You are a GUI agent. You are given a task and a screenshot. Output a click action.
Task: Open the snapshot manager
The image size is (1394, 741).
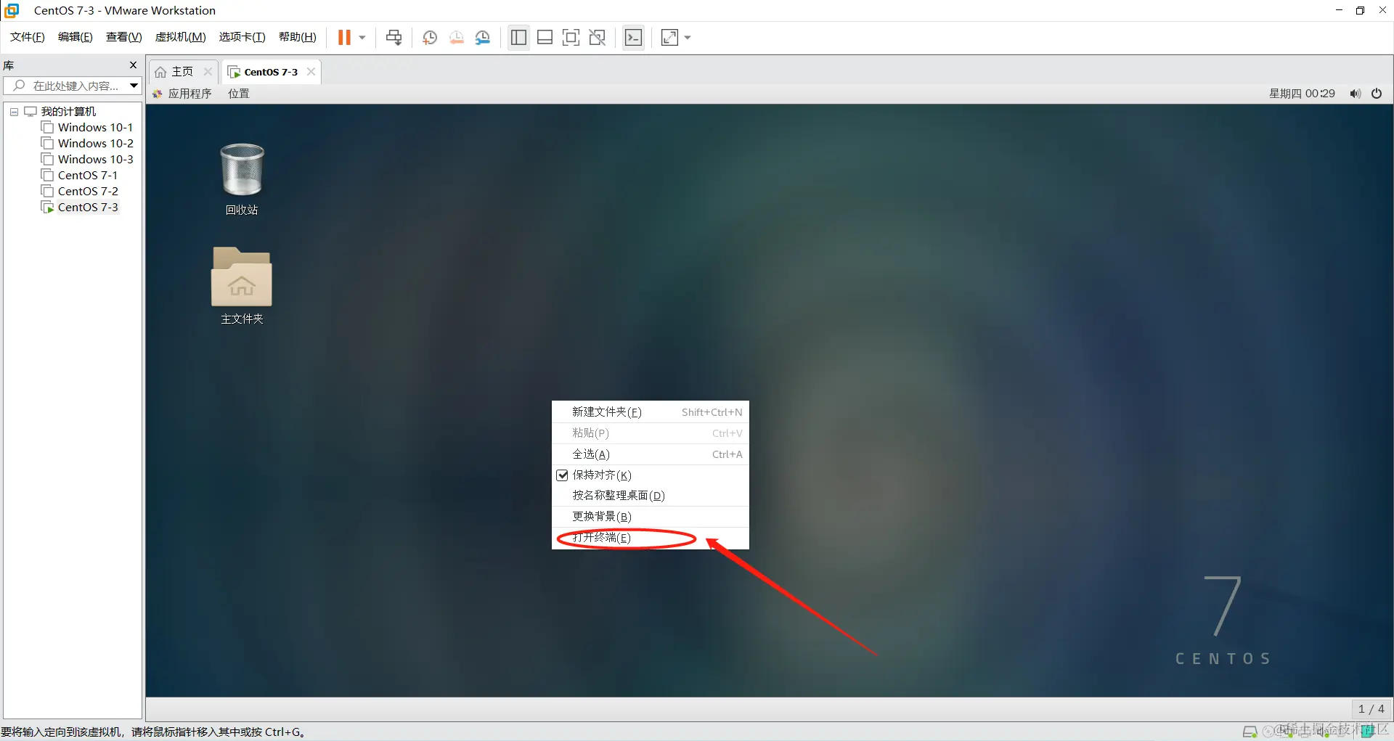coord(483,37)
